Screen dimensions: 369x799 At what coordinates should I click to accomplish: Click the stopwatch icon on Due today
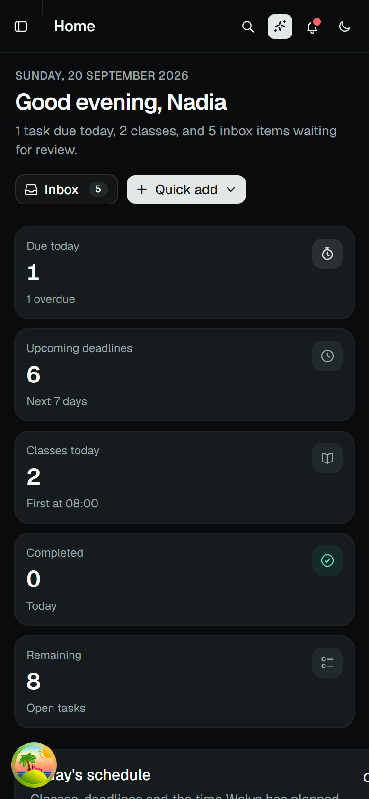click(327, 254)
